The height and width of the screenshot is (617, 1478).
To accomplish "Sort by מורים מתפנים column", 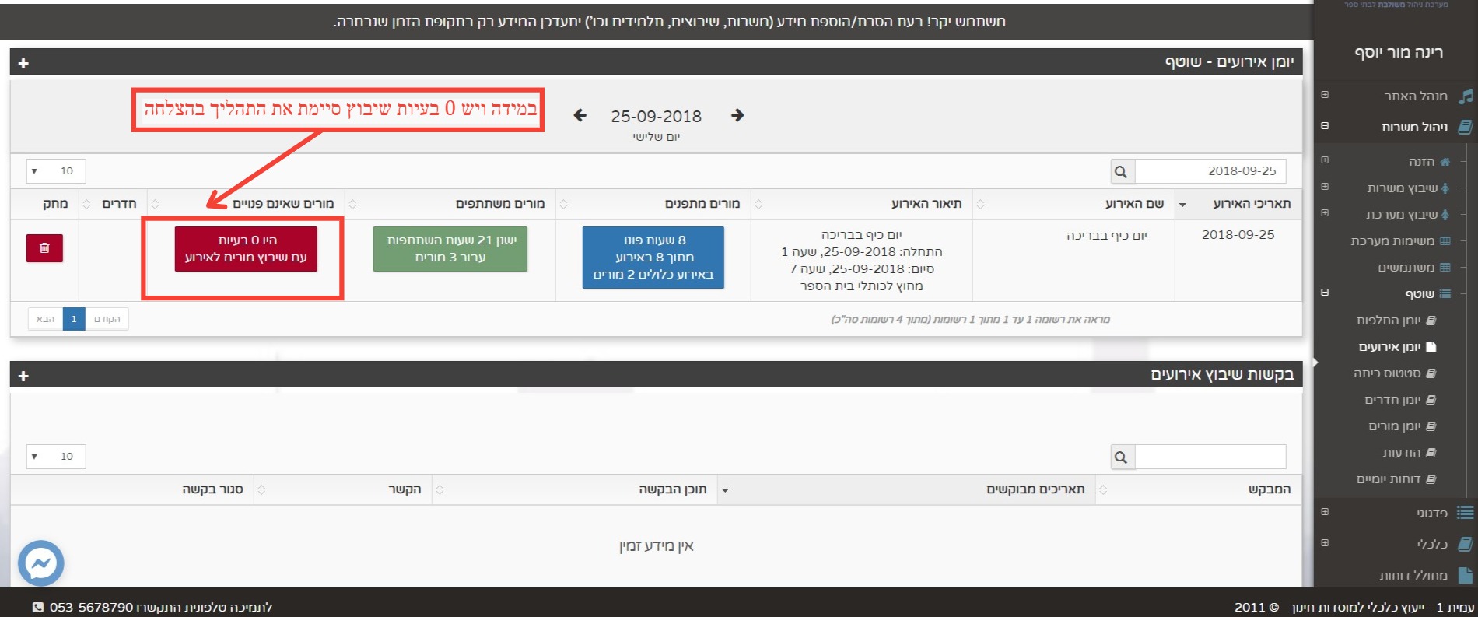I will 653,204.
